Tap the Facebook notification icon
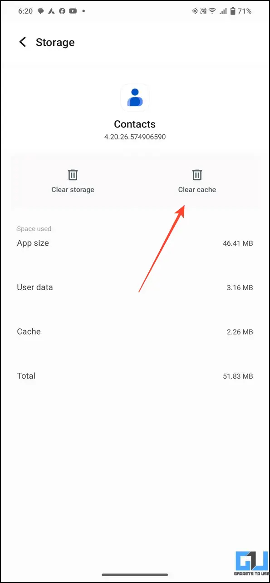Image resolution: width=270 pixels, height=583 pixels. click(x=61, y=11)
